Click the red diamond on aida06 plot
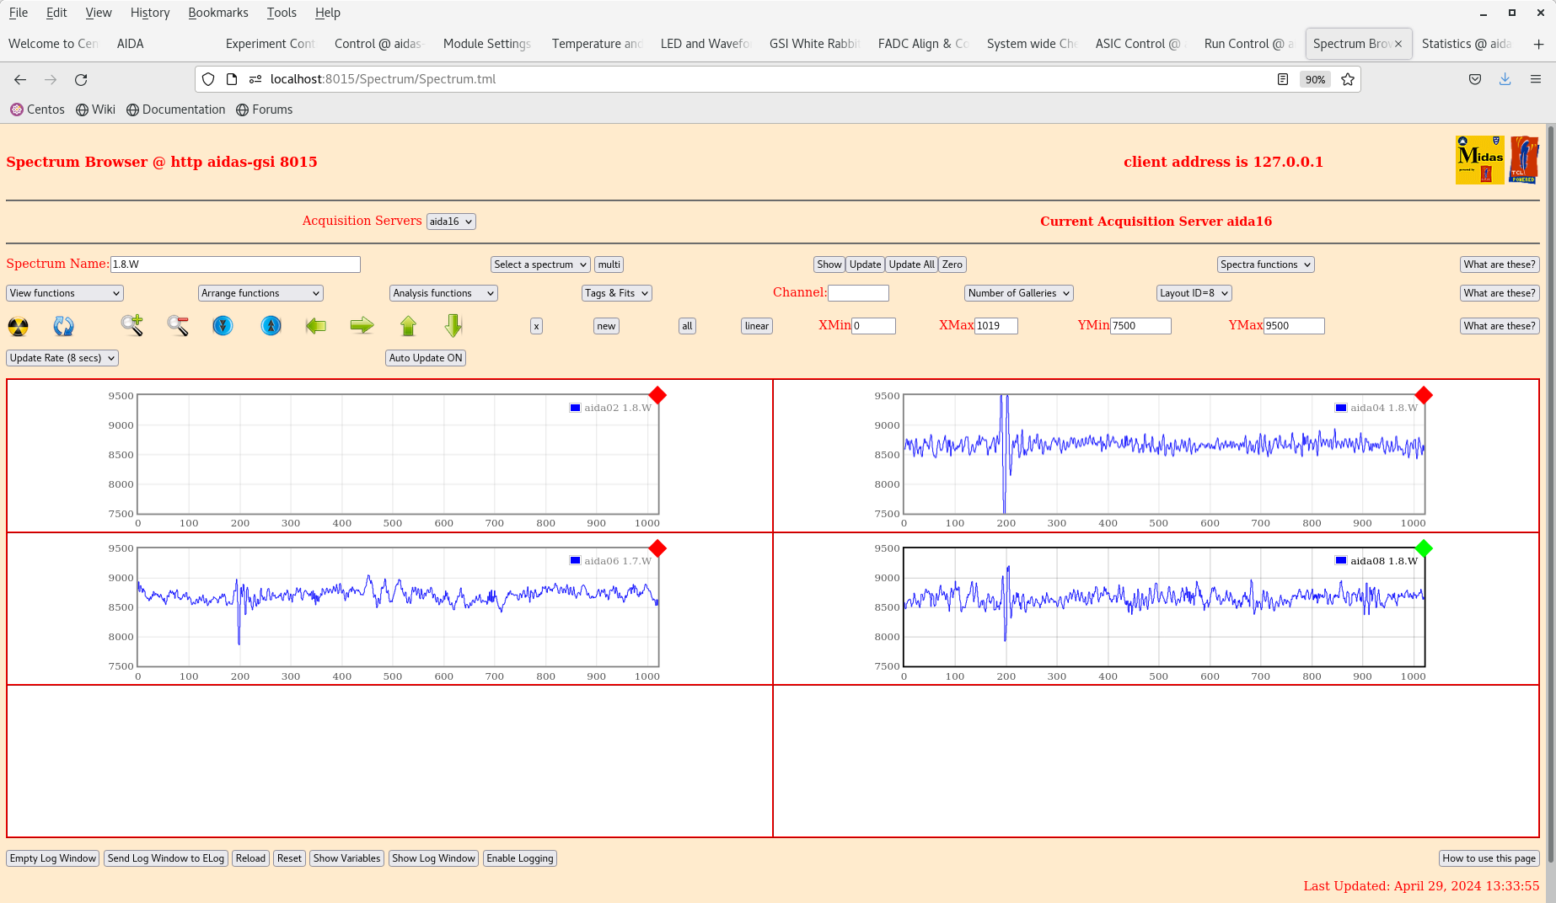The width and height of the screenshot is (1556, 903). tap(657, 548)
